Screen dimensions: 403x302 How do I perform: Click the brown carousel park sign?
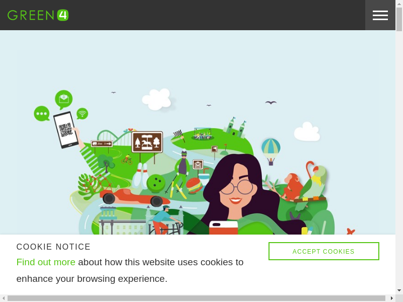(x=147, y=142)
